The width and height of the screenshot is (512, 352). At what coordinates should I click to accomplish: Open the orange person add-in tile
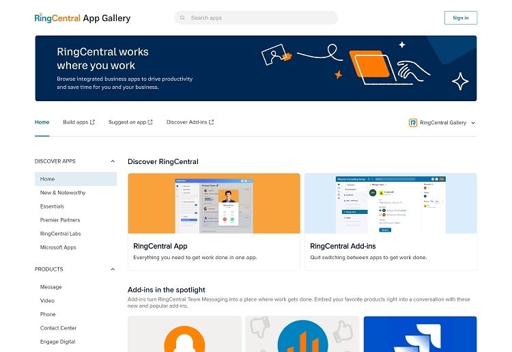point(184,334)
